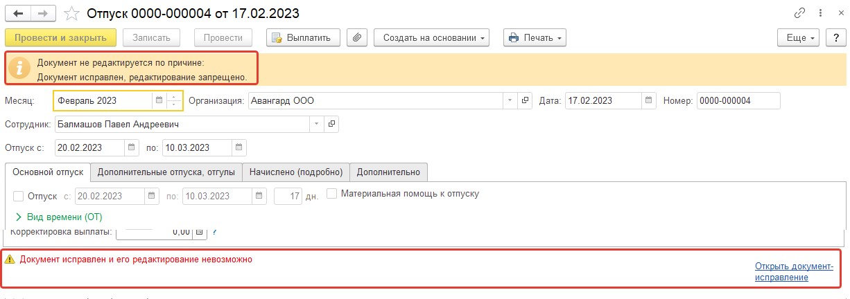
Task: Open the attached files paperclip
Action: (x=356, y=37)
